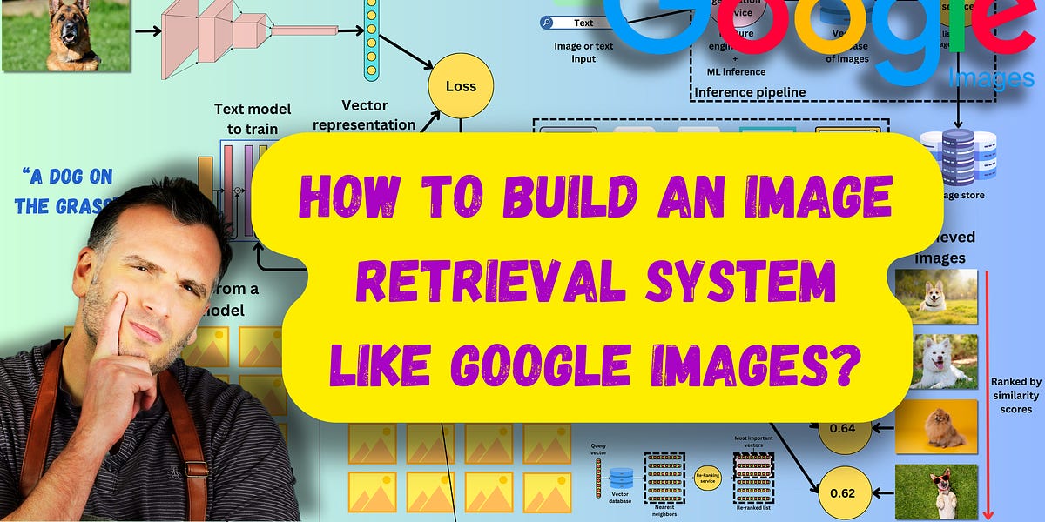Toggle the Nearest neighbors dashed box
Screen dimensions: 1045x522
click(664, 477)
